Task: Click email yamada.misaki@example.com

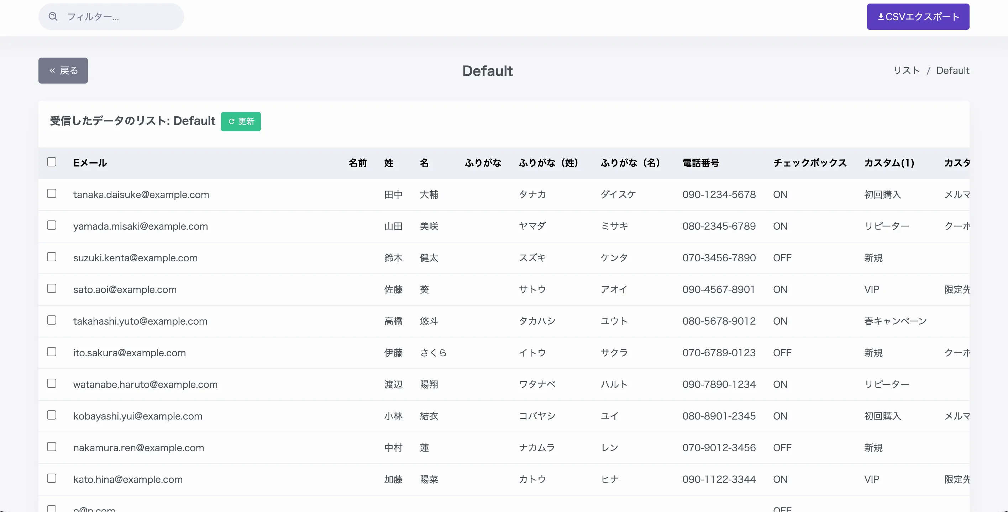Action: 141,226
